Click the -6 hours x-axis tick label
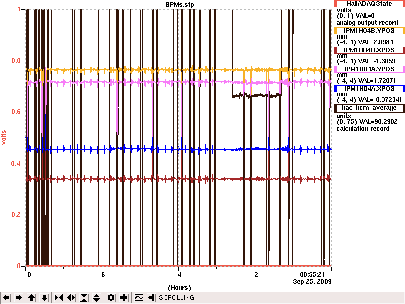 point(102,274)
